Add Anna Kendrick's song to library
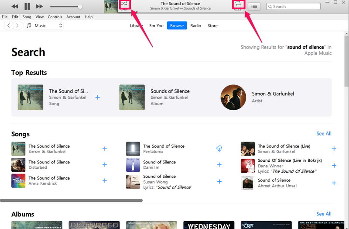 (x=105, y=180)
